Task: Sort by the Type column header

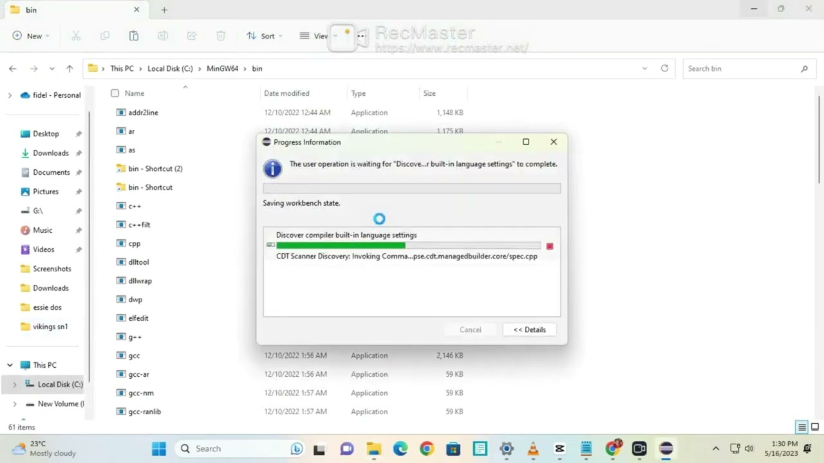Action: (x=358, y=93)
